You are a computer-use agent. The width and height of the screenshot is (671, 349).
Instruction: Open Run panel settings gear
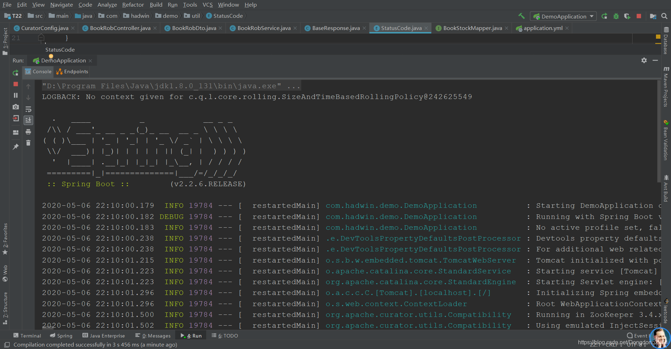click(644, 60)
